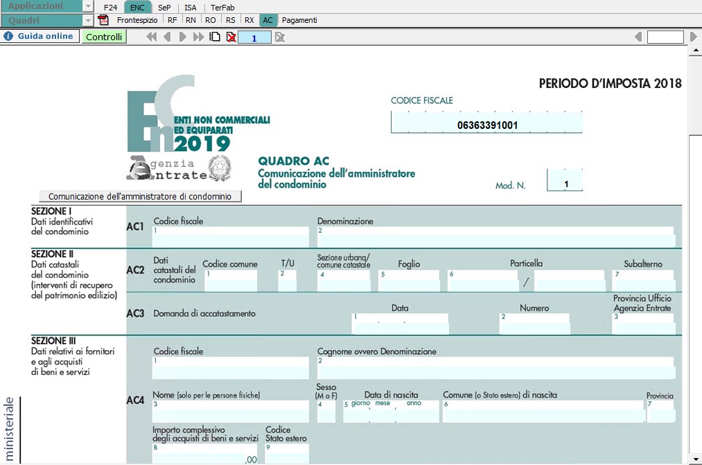The width and height of the screenshot is (702, 465).
Task: Select the Frontespizio quadro tab
Action: [x=137, y=20]
